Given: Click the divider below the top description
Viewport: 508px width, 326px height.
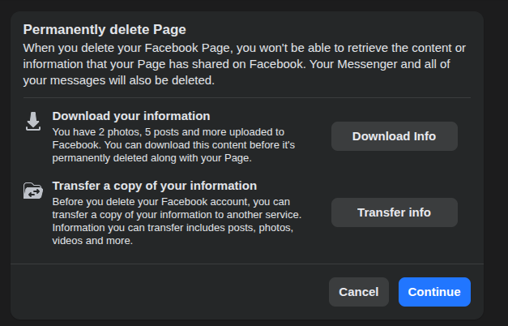Looking at the screenshot, I should [247, 98].
